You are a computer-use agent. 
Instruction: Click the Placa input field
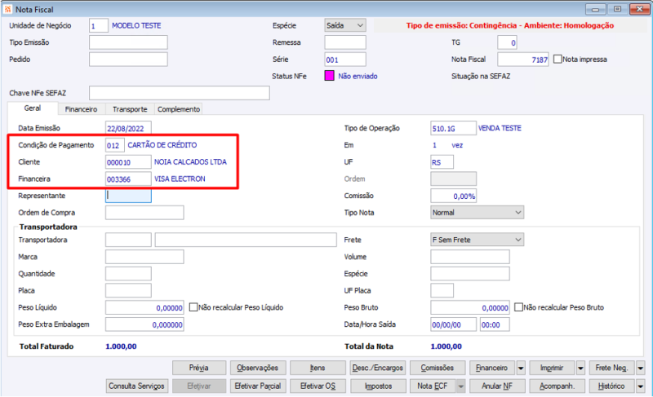point(128,290)
